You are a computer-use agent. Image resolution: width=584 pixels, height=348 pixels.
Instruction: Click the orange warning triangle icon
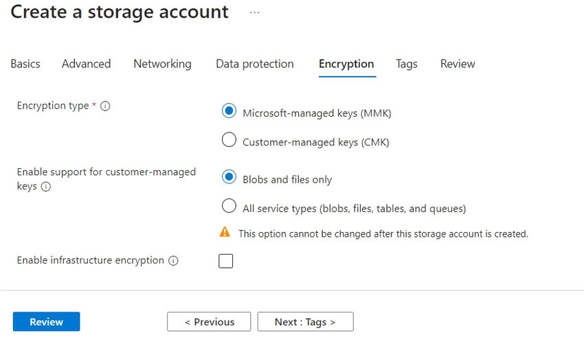(225, 232)
